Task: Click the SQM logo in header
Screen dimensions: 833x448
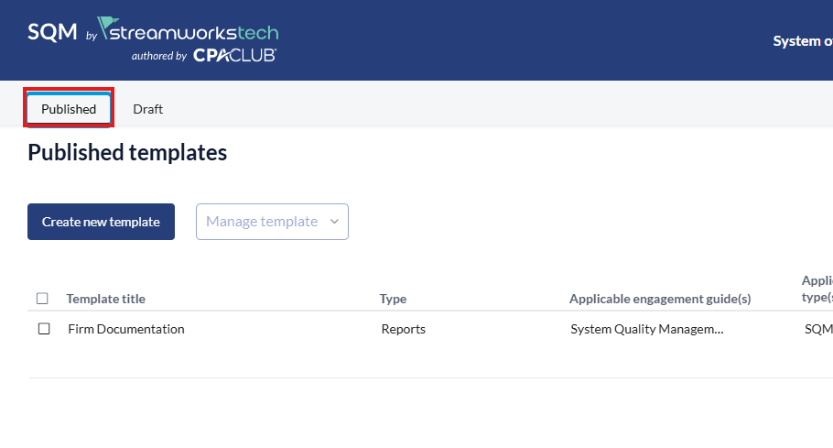Action: pos(52,31)
